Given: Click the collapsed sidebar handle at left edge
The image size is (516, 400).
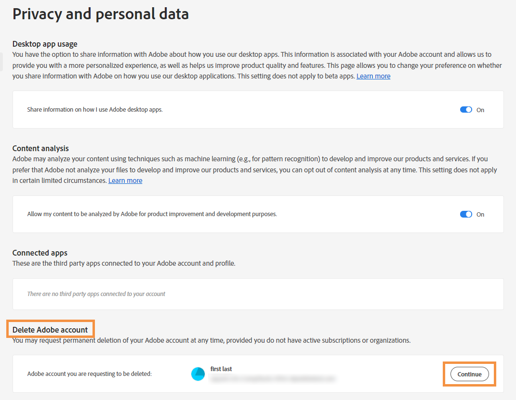Looking at the screenshot, I should (x=1, y=62).
